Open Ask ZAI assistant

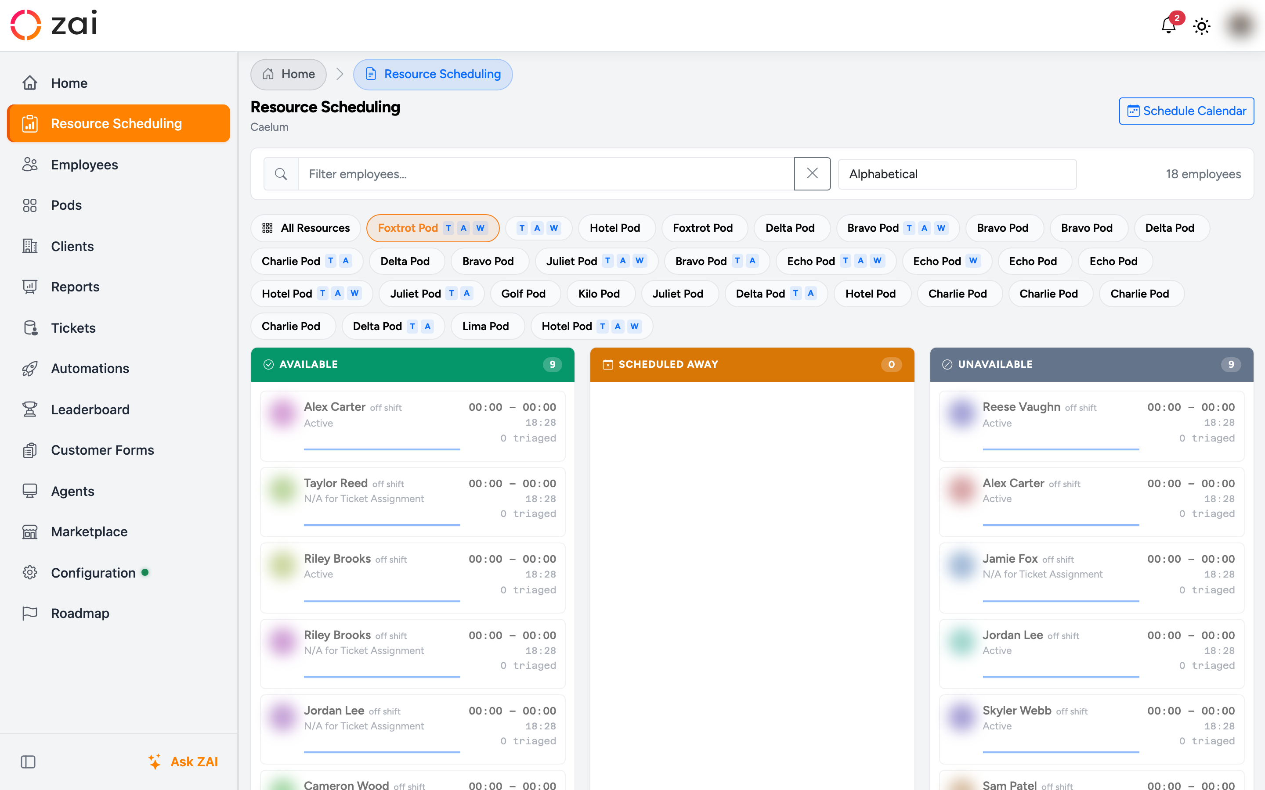[x=182, y=762]
